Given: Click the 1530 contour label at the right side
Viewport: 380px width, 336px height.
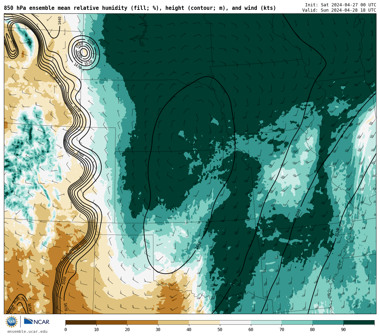Looking at the screenshot, I should tap(337, 232).
